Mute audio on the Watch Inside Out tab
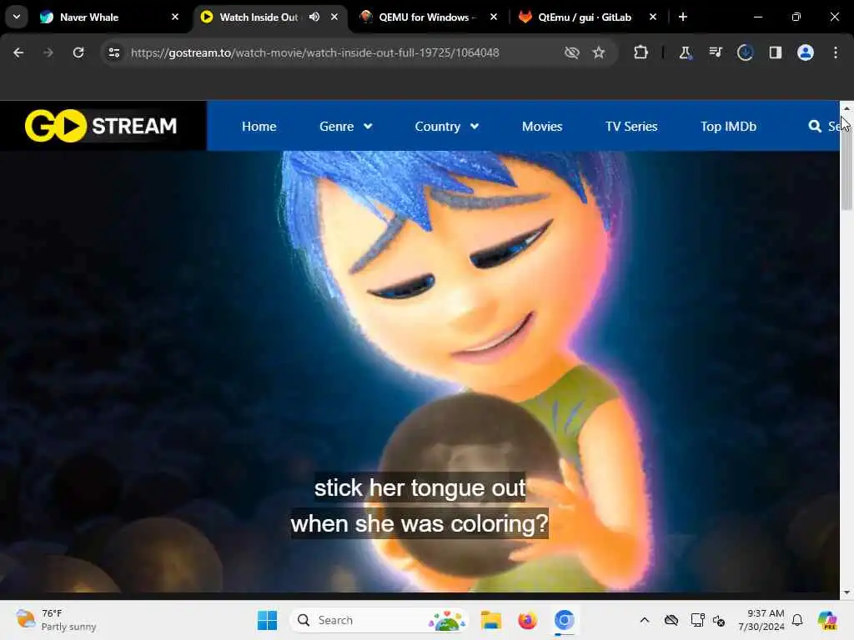The image size is (854, 640). [x=314, y=17]
